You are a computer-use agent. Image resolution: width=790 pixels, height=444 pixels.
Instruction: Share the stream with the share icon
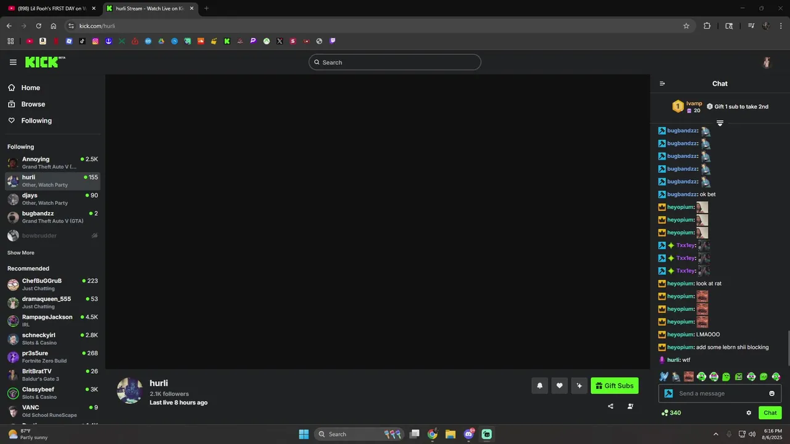(x=610, y=406)
